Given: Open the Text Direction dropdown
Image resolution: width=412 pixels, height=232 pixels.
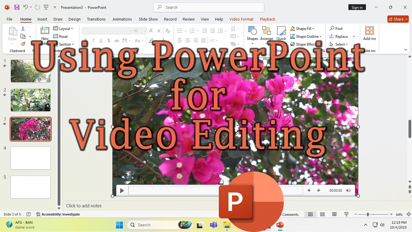Looking at the screenshot, I should click(235, 29).
